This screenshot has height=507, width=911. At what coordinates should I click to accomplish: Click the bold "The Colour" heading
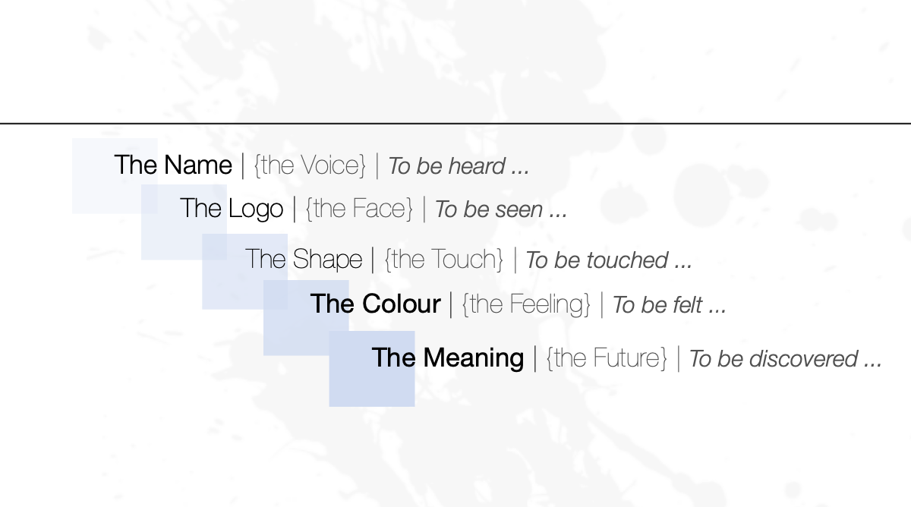click(x=376, y=304)
